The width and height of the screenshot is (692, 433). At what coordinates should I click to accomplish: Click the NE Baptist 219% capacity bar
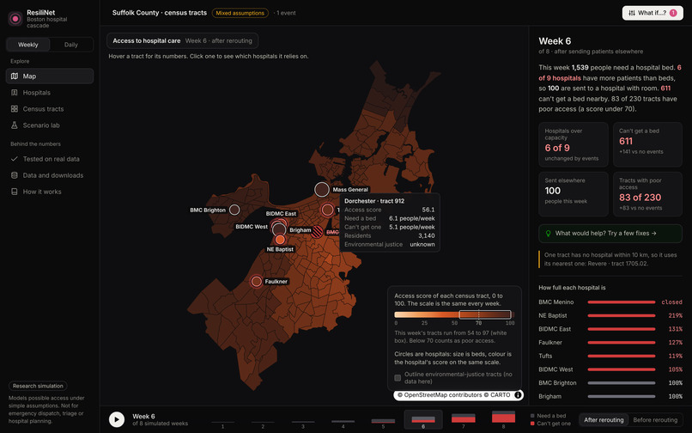click(622, 315)
